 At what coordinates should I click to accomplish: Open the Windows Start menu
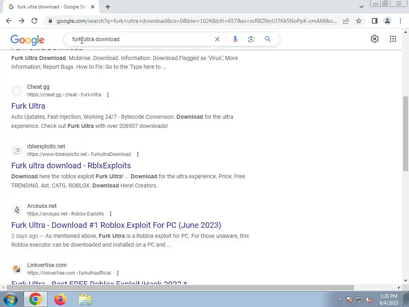point(10,299)
